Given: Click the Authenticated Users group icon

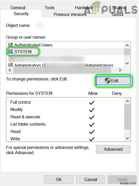Looking at the screenshot, I should pyautogui.click(x=10, y=45).
